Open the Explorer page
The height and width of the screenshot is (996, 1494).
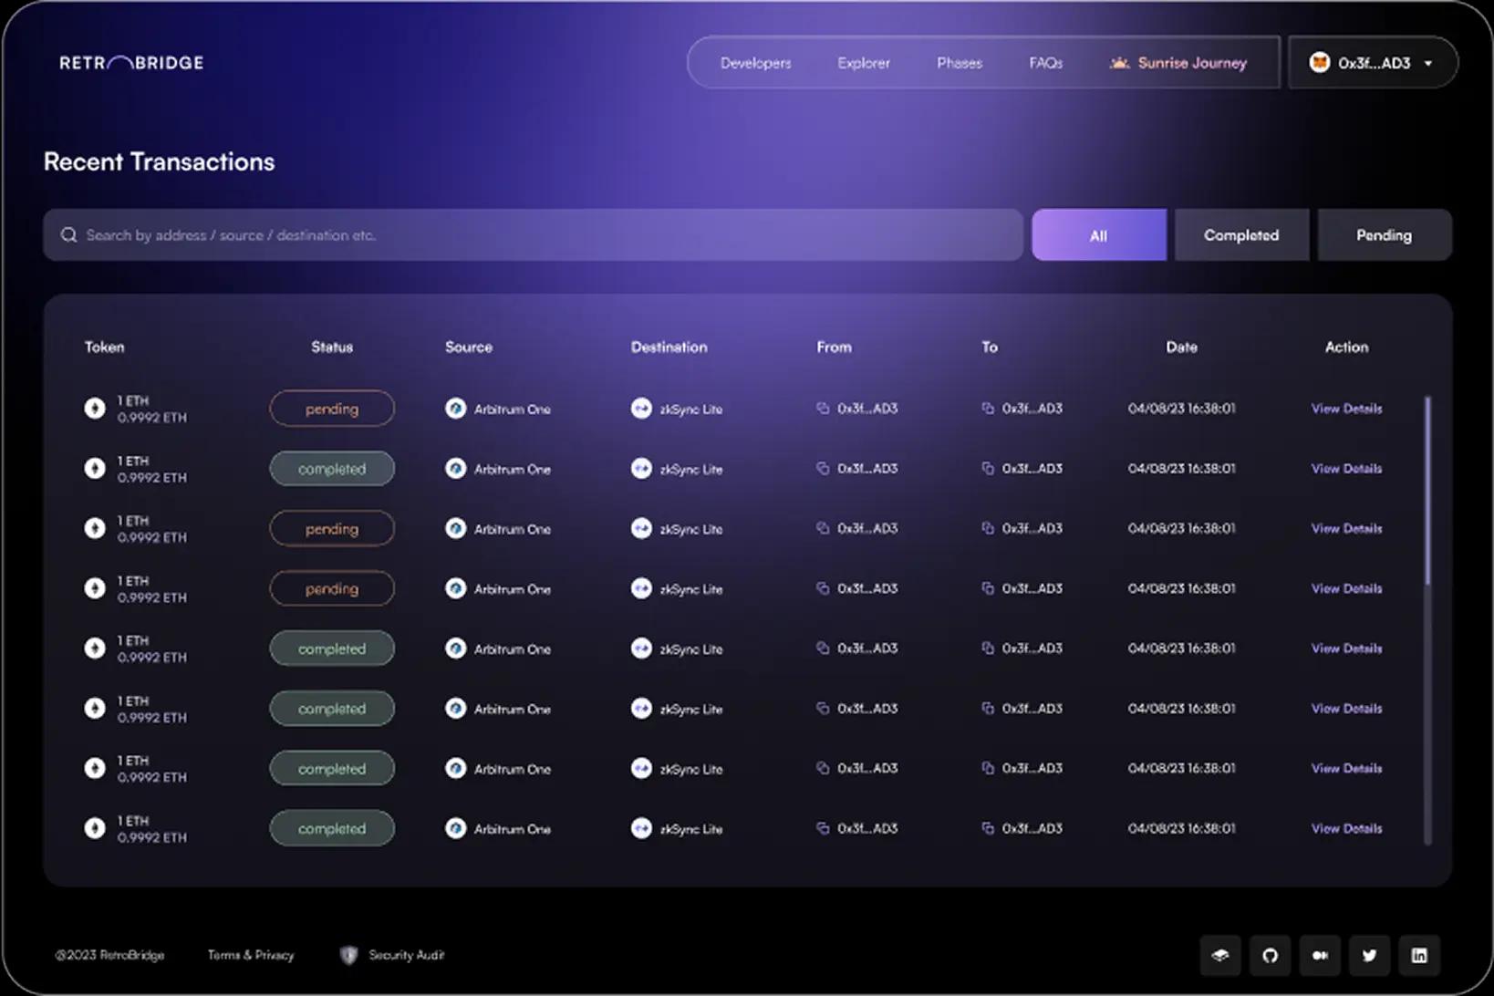tap(864, 63)
